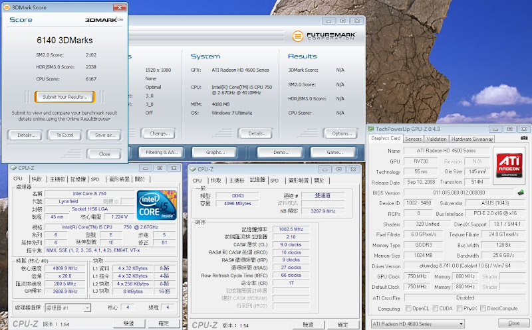Click the Graphs button in 3DMark
Image resolution: width=532 pixels, height=330 pixels.
(215, 153)
